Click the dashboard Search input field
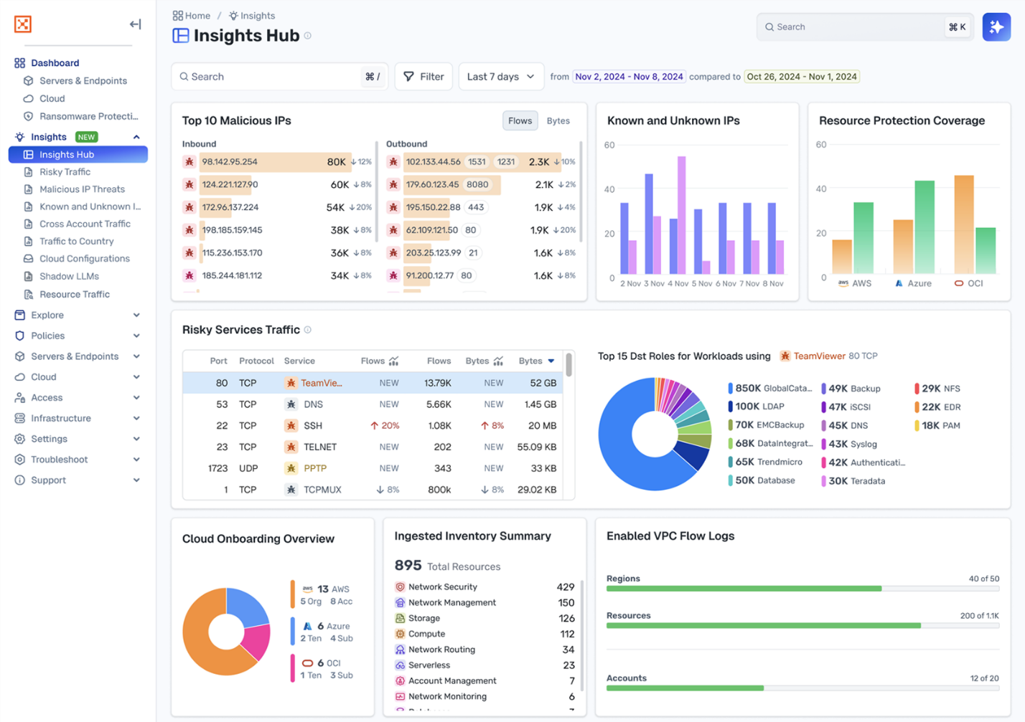 (279, 77)
